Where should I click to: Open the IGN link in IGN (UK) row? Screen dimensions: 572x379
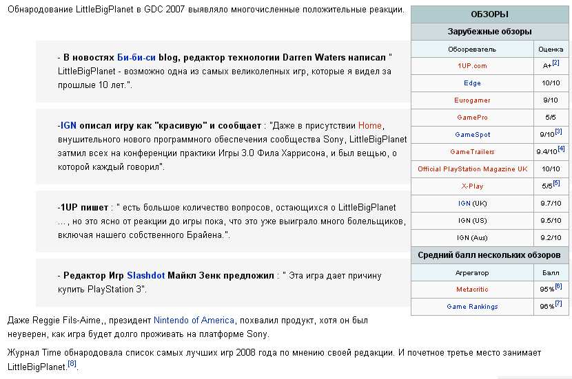point(464,203)
